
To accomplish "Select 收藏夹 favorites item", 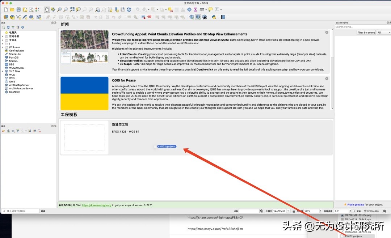I will (12, 33).
